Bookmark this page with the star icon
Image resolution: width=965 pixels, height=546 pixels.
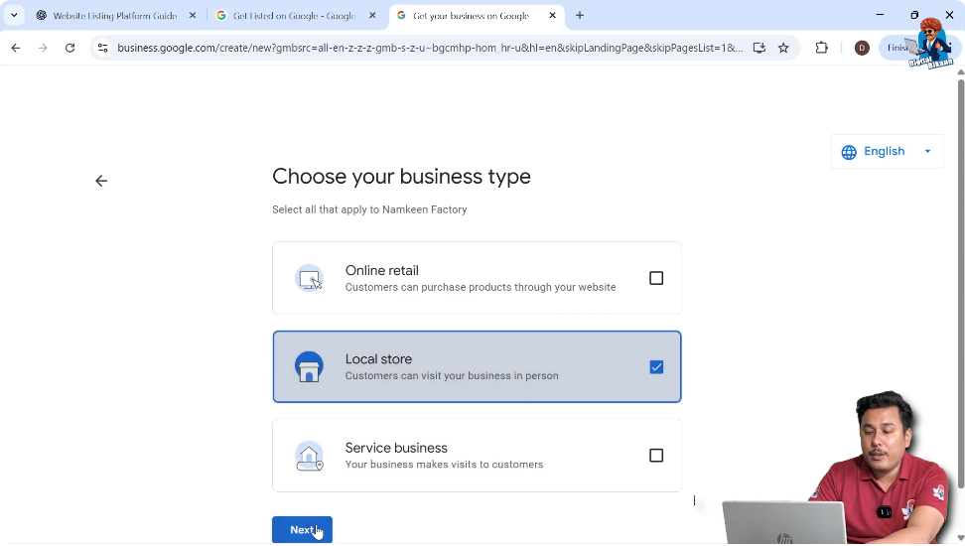pyautogui.click(x=783, y=48)
